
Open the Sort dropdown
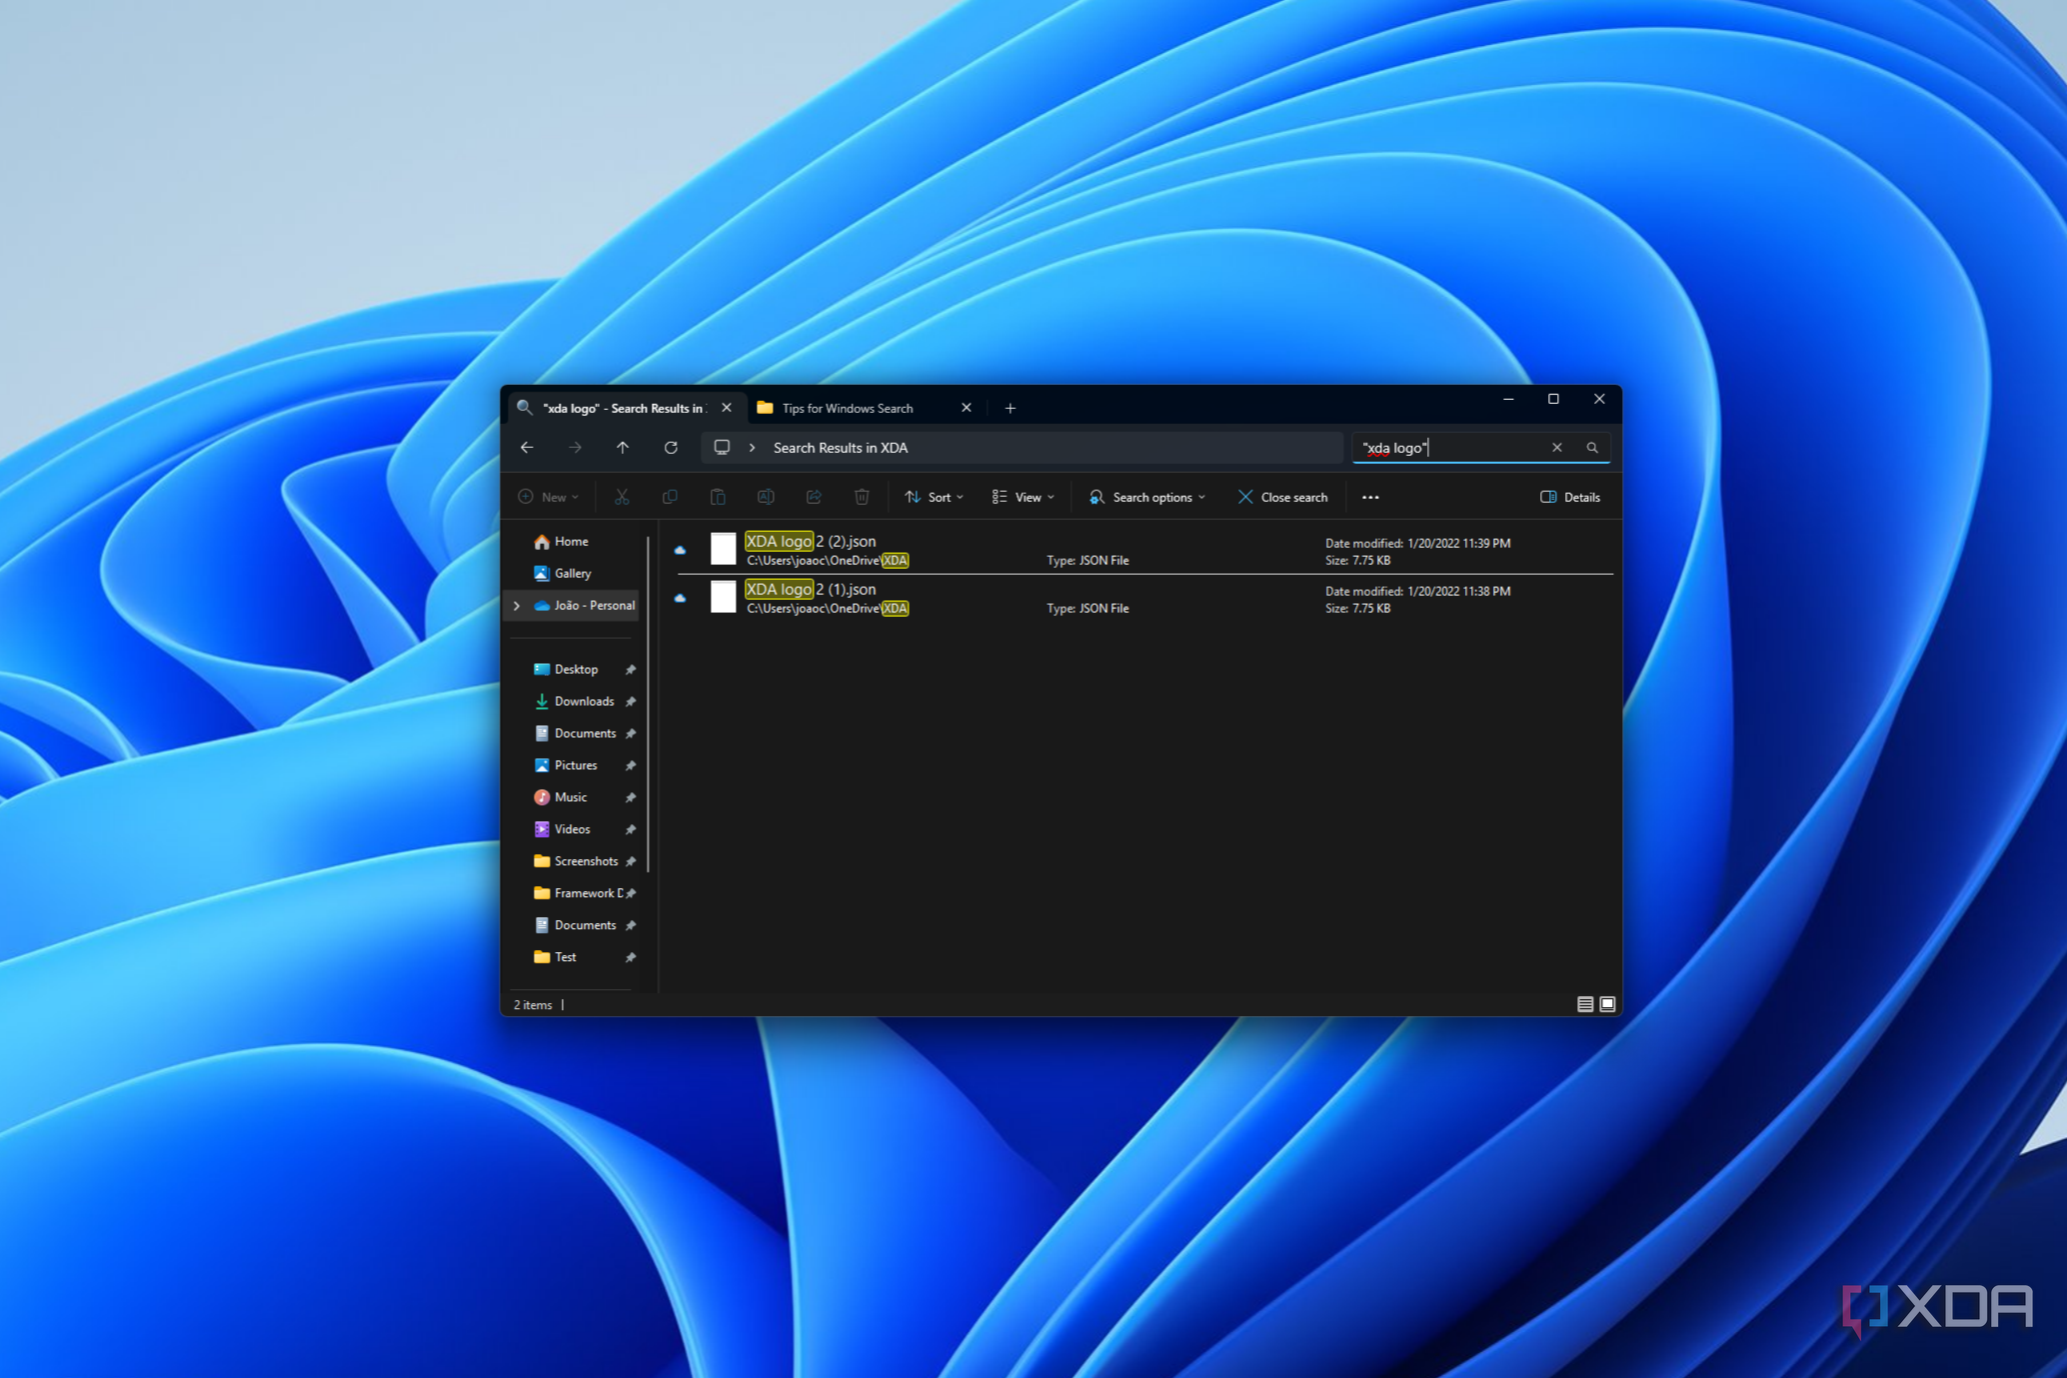935,497
